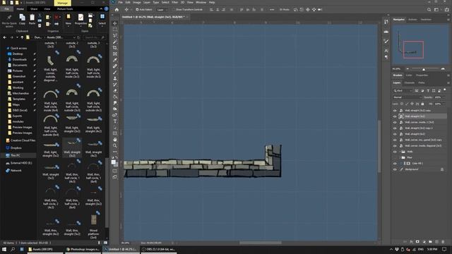
Task: Click the navigator zoom-in mountain icon
Action: pos(443,69)
